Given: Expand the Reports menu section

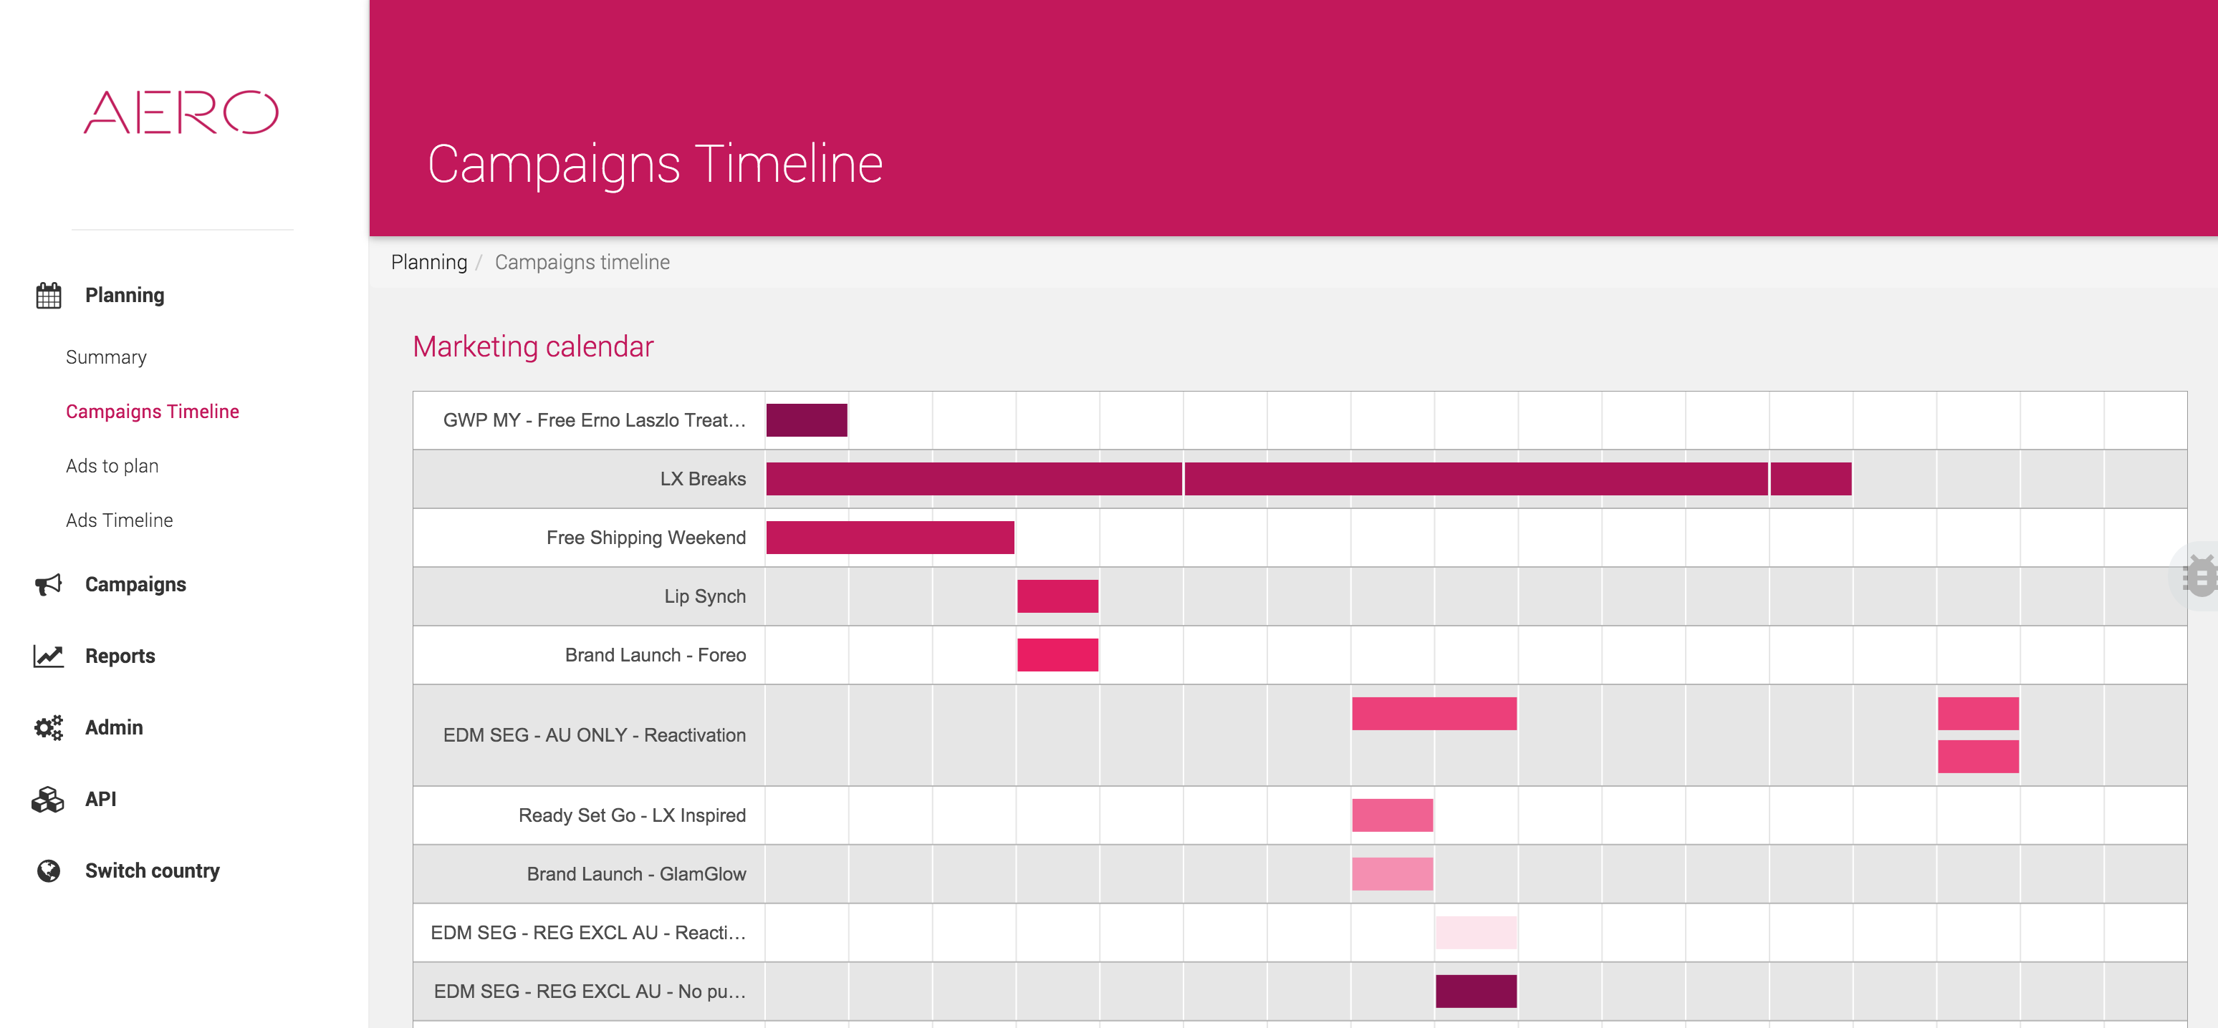Looking at the screenshot, I should (x=120, y=656).
